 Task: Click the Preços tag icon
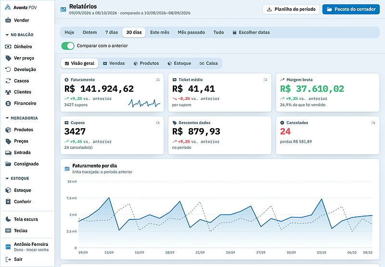click(x=8, y=141)
